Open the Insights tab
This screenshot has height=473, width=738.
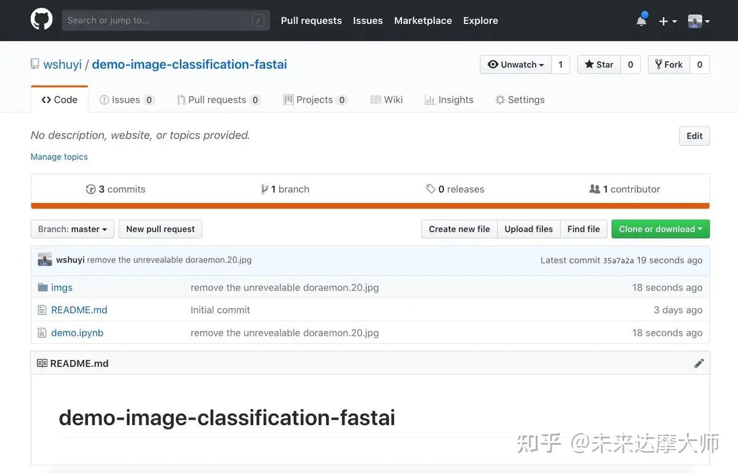tap(456, 99)
